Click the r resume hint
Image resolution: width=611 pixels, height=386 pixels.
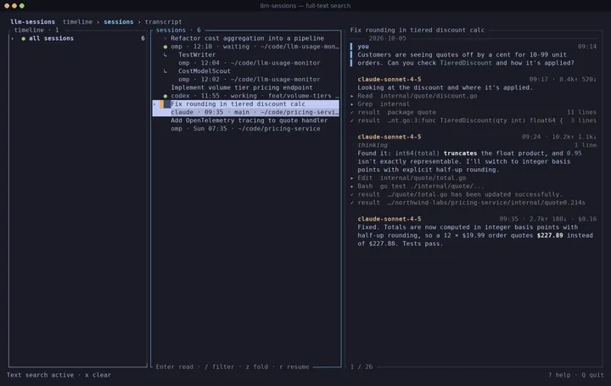[x=294, y=367]
